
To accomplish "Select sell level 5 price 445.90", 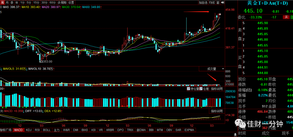I will 263,23.
